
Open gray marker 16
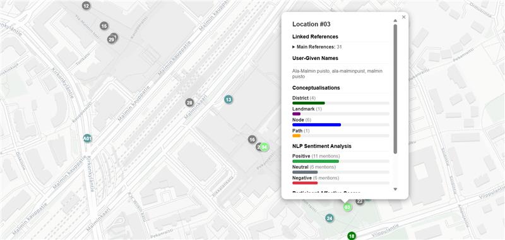252,140
